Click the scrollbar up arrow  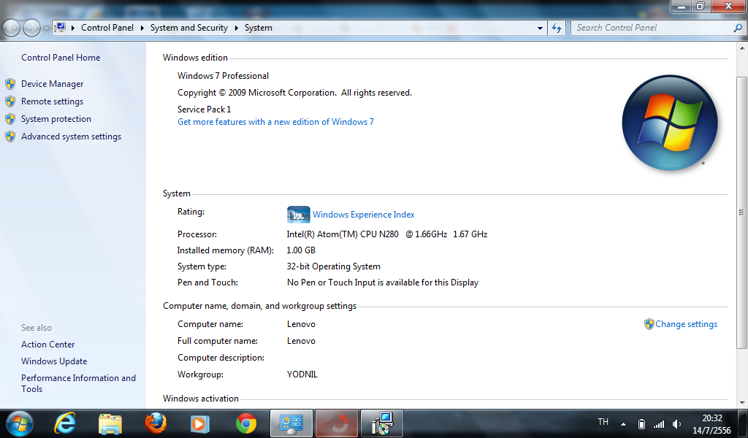pyautogui.click(x=742, y=48)
